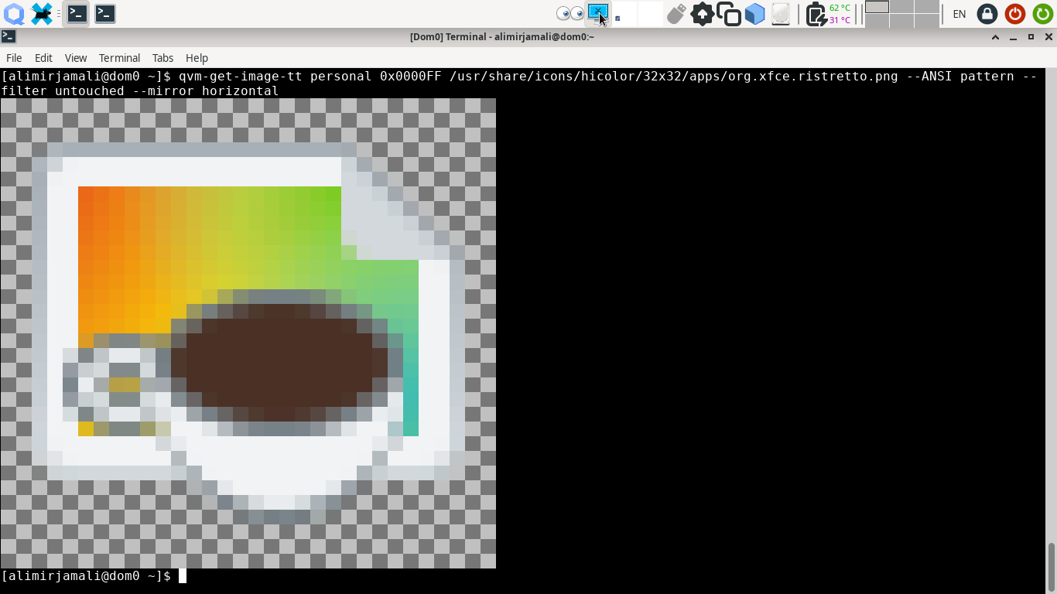Viewport: 1057px width, 594px height.
Task: Click the 62 °C temperature sensor readout
Action: [840, 8]
